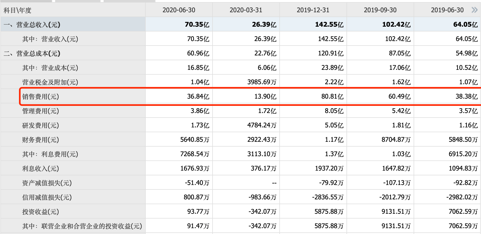Click the 22.76亿 total cost value

265,53
